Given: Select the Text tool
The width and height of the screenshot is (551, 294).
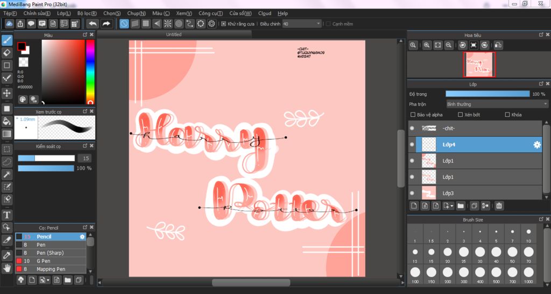Looking at the screenshot, I should pos(6,214).
